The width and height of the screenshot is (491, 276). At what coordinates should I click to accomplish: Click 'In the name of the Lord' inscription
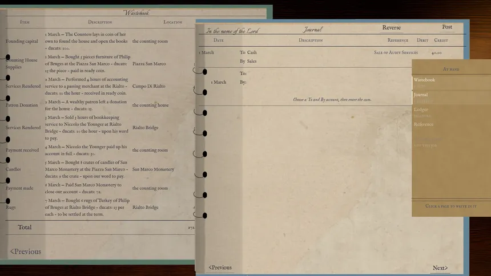click(232, 31)
